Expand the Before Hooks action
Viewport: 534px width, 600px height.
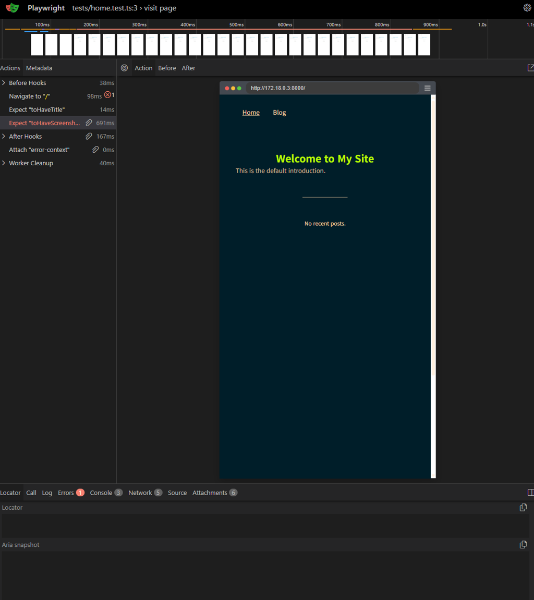(x=4, y=83)
